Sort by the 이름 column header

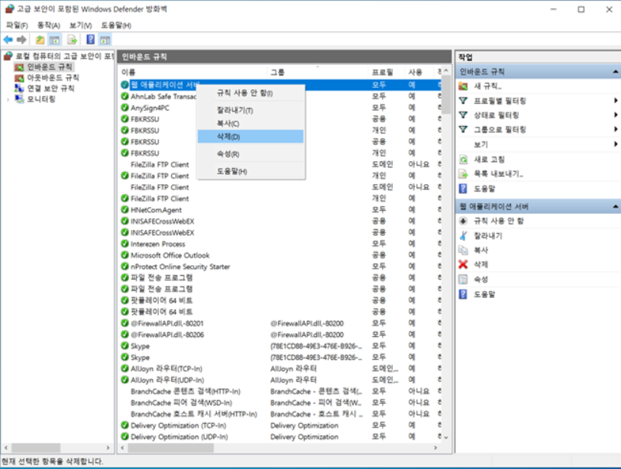coord(193,72)
